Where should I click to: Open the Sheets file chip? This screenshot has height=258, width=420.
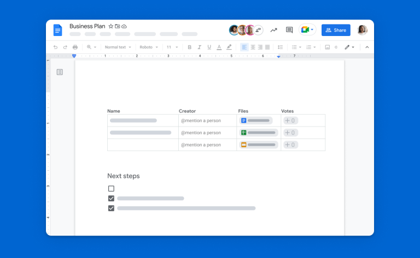click(259, 133)
